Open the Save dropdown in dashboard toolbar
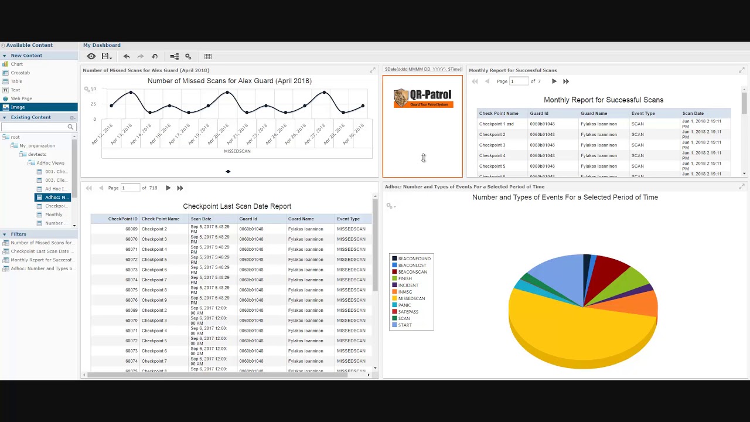This screenshot has height=422, width=750. (107, 56)
